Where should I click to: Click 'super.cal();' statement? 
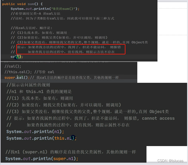coord(17,77)
